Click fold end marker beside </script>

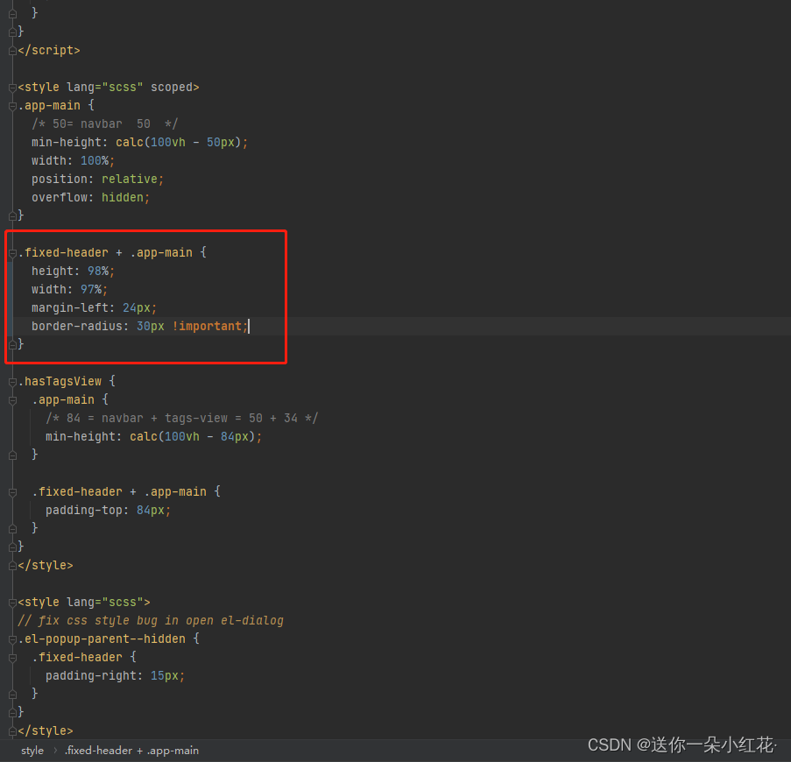12,51
